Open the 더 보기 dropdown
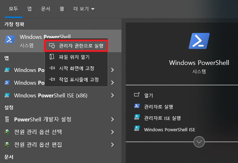 click(x=84, y=9)
